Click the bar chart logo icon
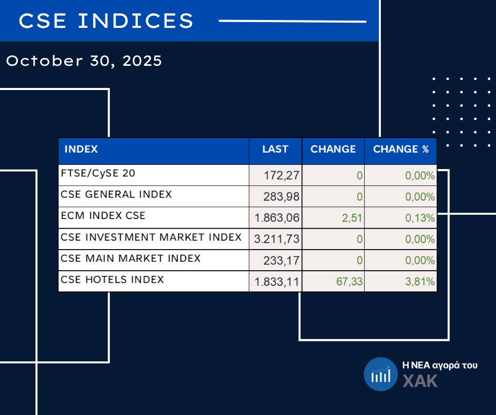 380,374
